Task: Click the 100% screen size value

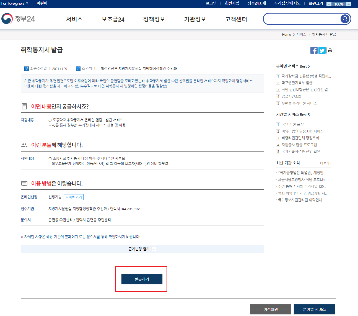Action: coord(339,4)
